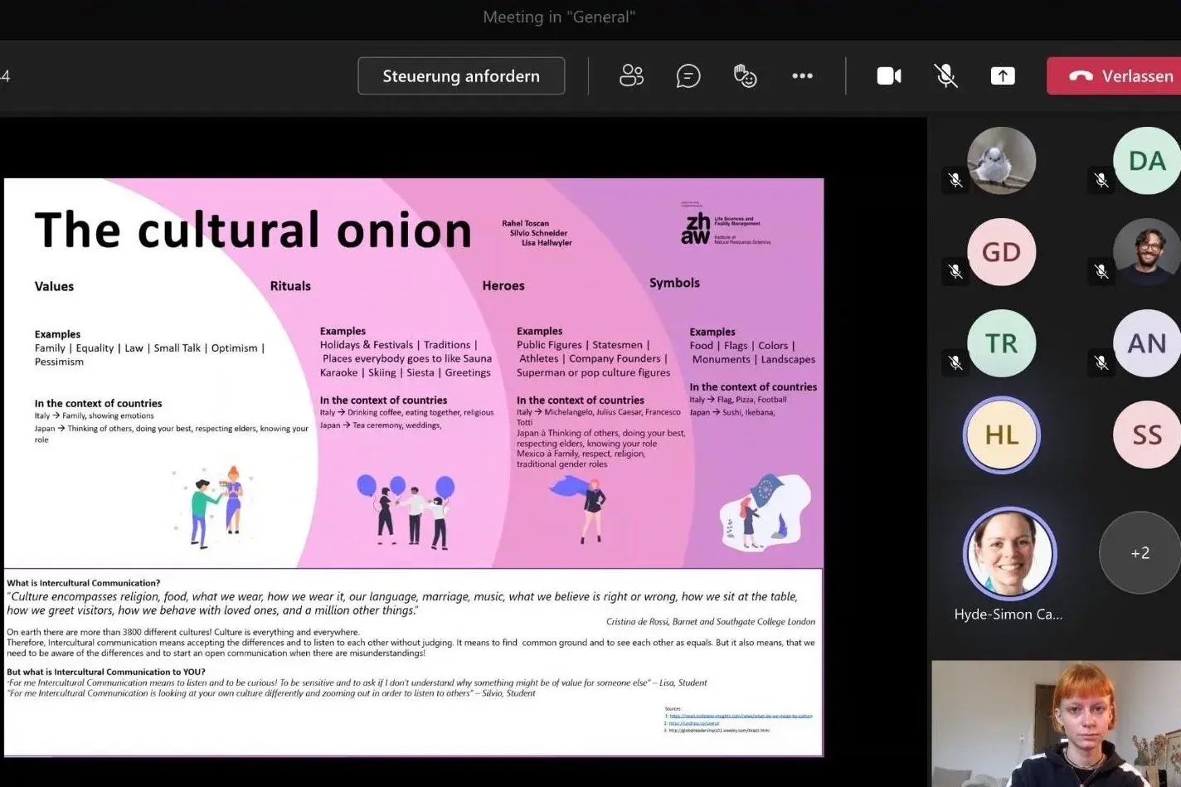1181x787 pixels.
Task: Click the muted mic icon beside TR
Action: pos(955,362)
